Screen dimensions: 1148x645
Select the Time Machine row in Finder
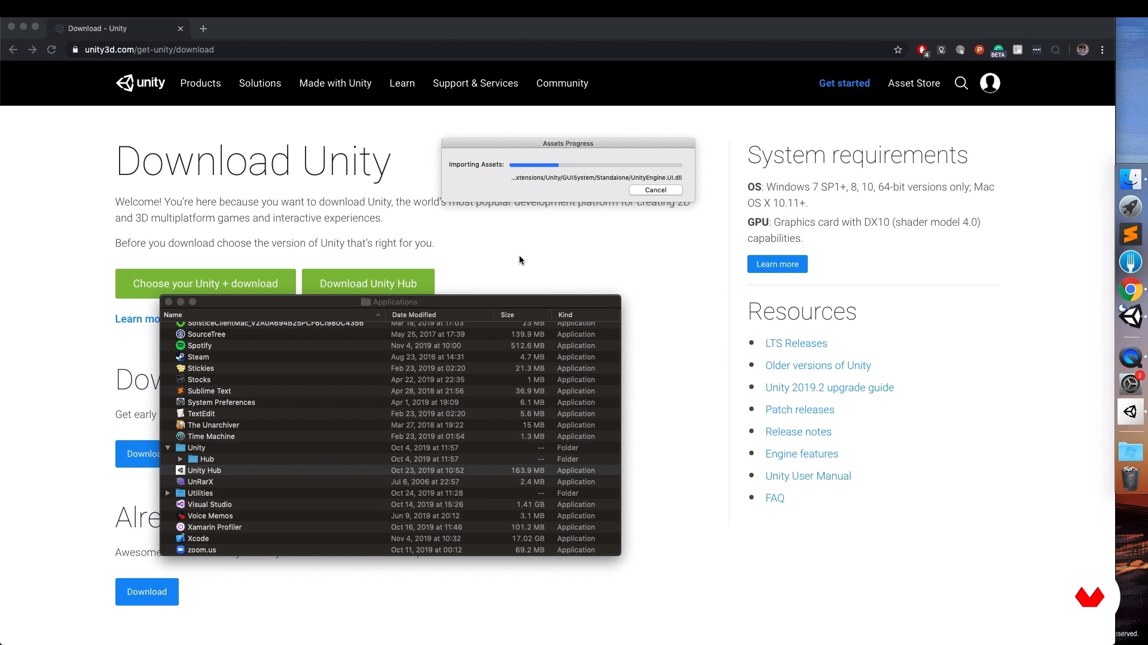pos(390,437)
